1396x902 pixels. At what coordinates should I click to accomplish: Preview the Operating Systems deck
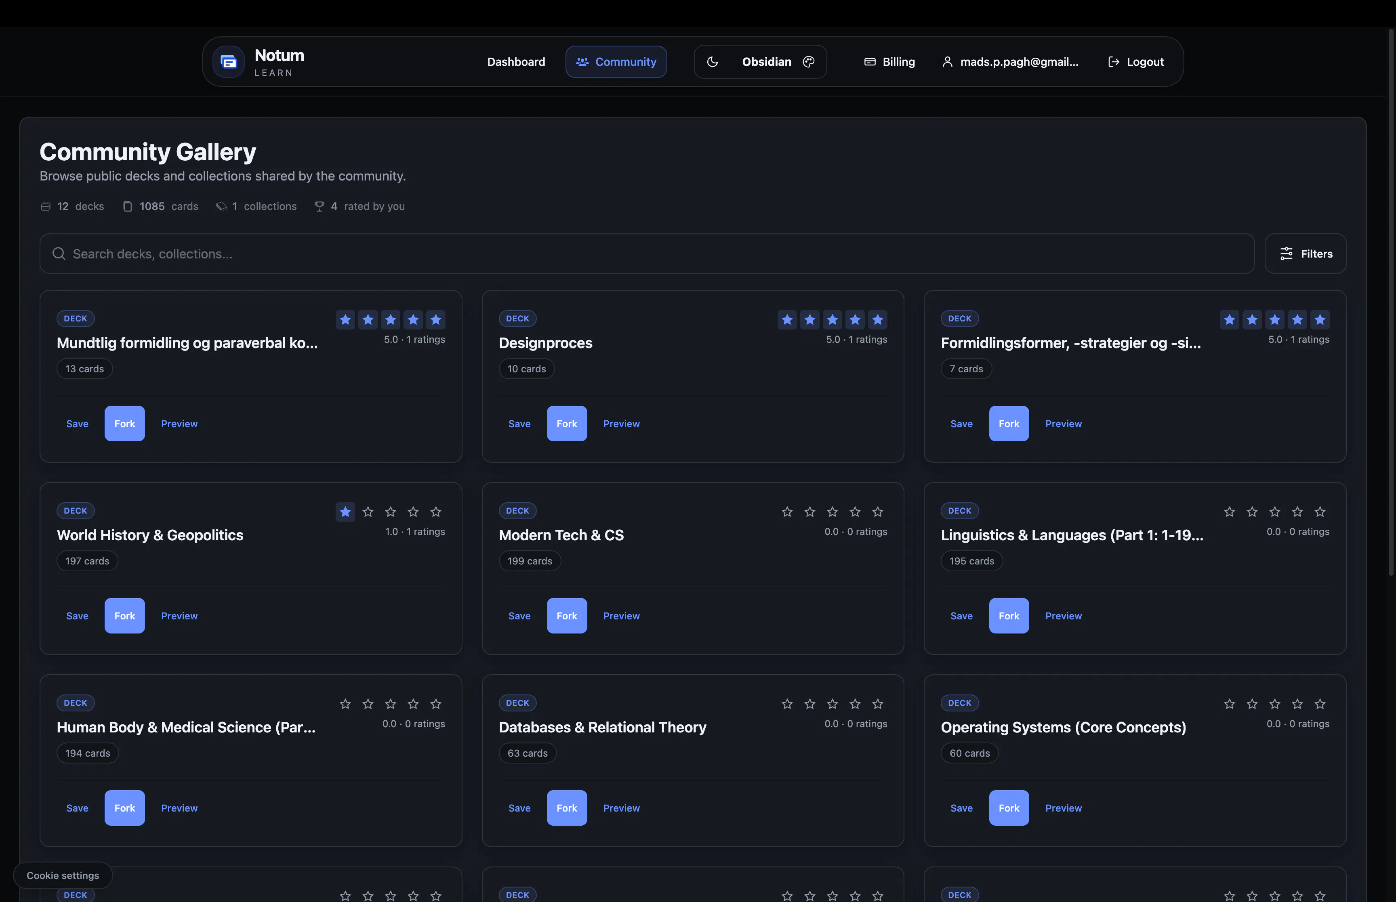pyautogui.click(x=1063, y=808)
